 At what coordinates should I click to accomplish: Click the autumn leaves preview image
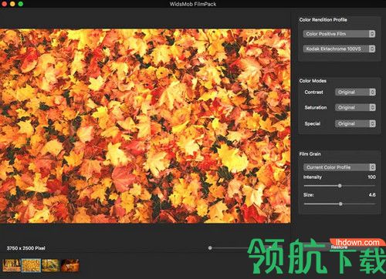(145, 126)
